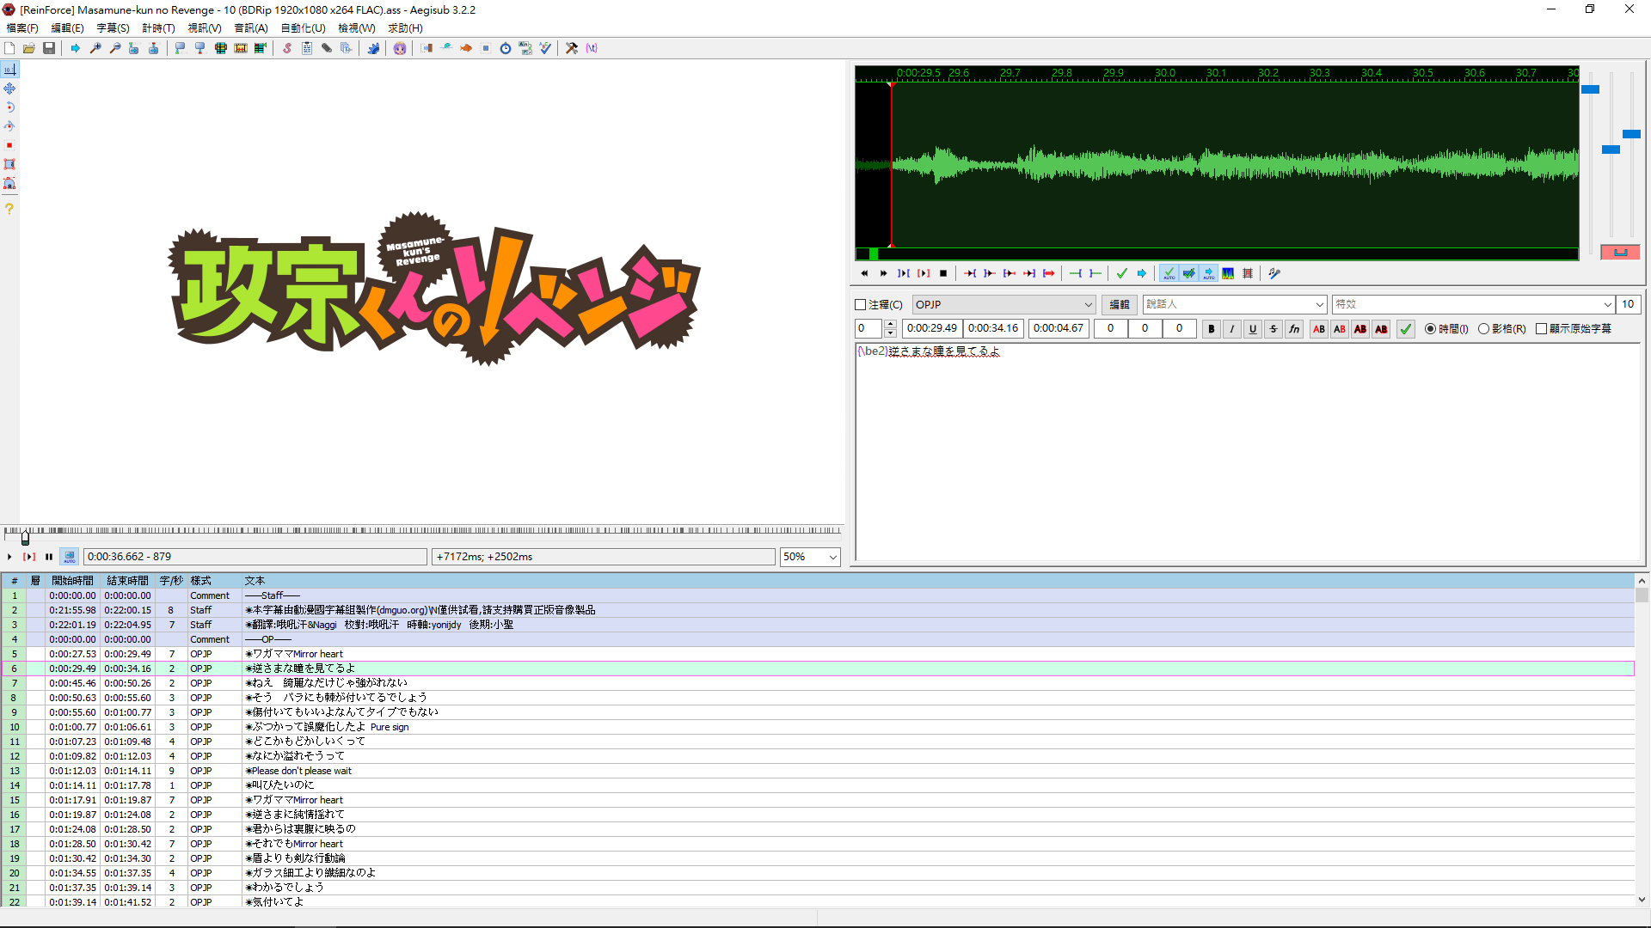The height and width of the screenshot is (928, 1651).
Task: Open the Timing Post-Processor clock icon
Action: point(506,48)
